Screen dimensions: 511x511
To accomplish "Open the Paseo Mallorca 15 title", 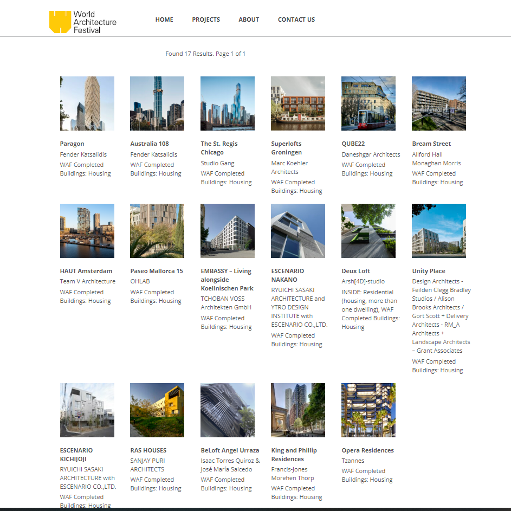I will pyautogui.click(x=157, y=271).
